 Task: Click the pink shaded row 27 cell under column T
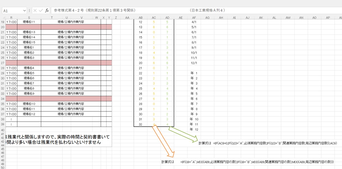[52, 63]
